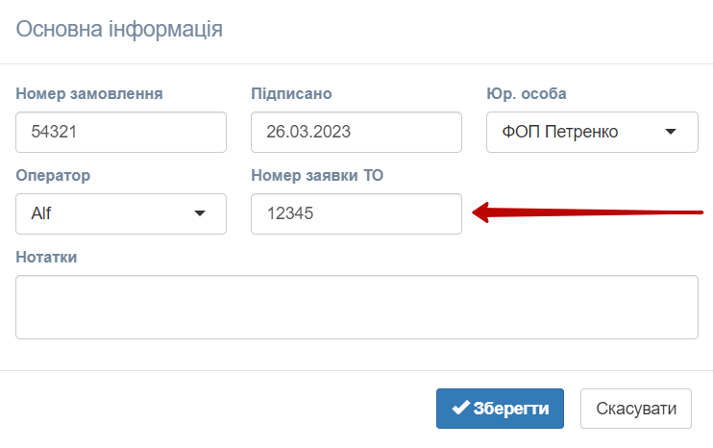Viewport: 713px width, 448px height.
Task: Click the Оператор label
Action: 53,176
